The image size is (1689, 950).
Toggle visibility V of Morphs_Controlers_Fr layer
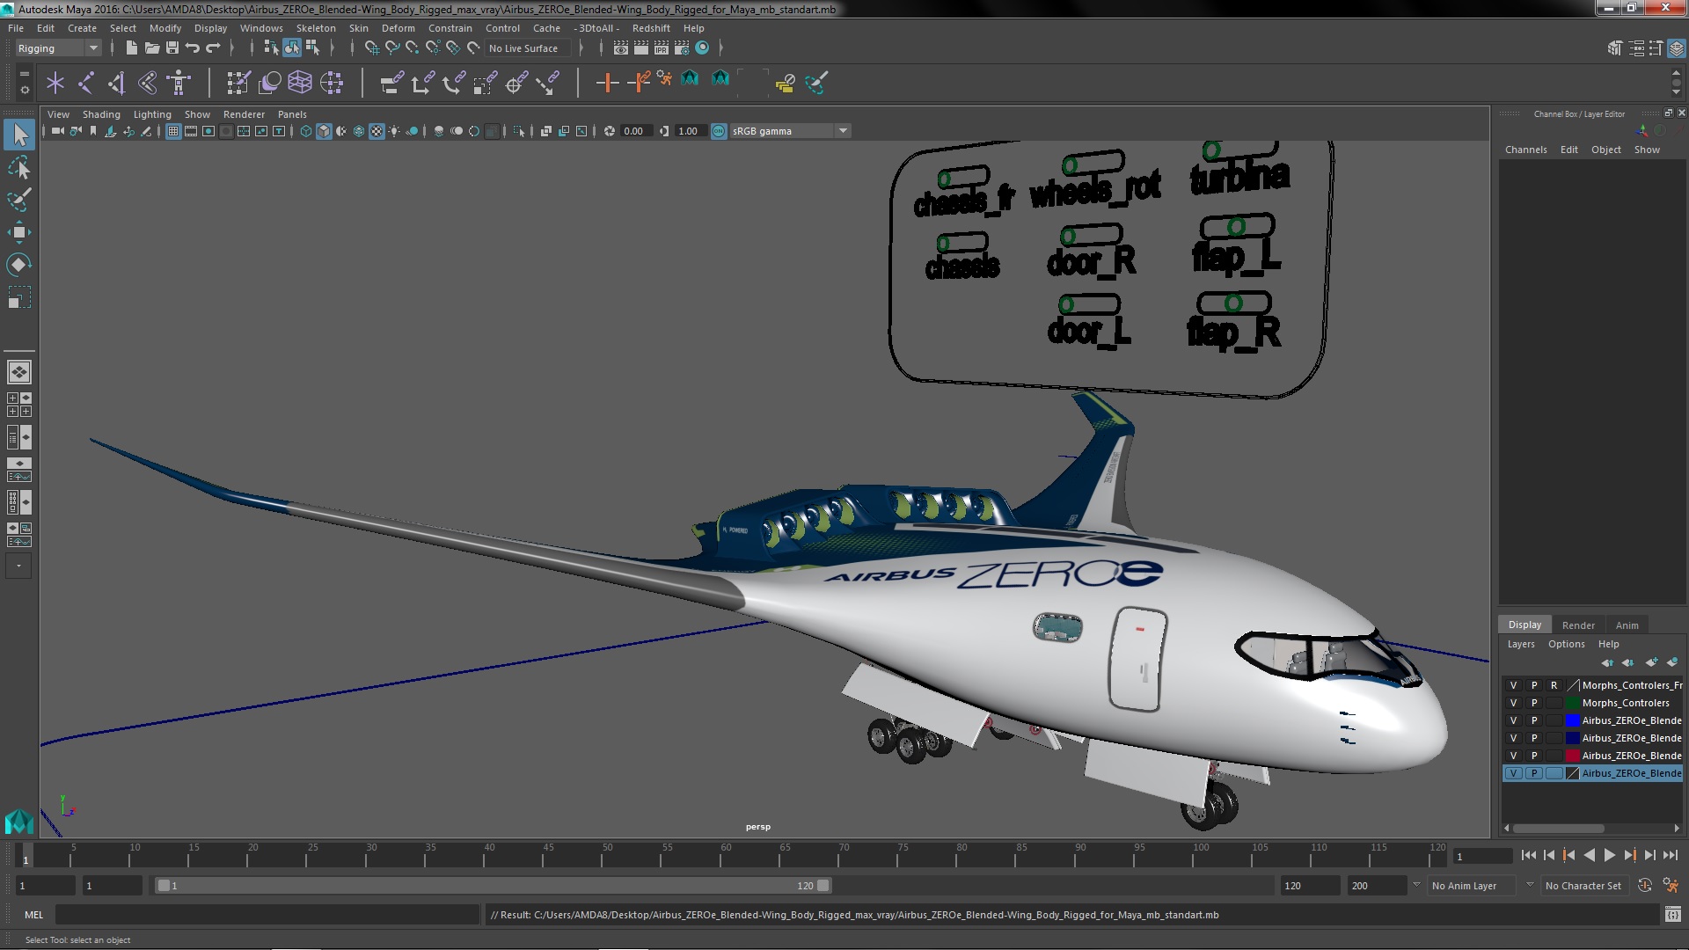click(1513, 685)
